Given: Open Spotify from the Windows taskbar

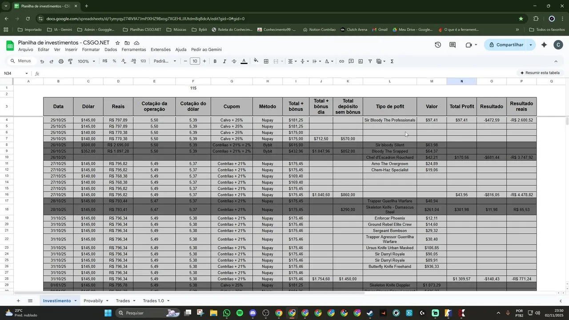Looking at the screenshot, I should click(240, 313).
